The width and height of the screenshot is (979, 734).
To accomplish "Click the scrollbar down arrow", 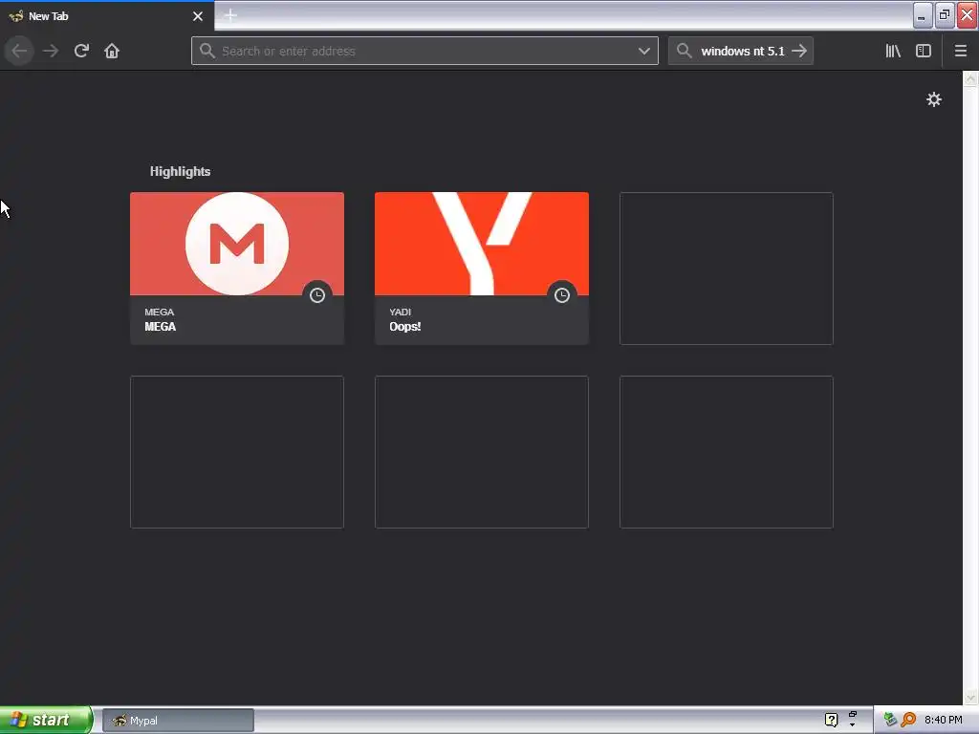I will 971,697.
